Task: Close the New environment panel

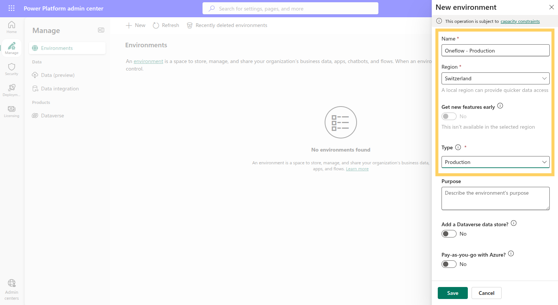Action: [551, 7]
